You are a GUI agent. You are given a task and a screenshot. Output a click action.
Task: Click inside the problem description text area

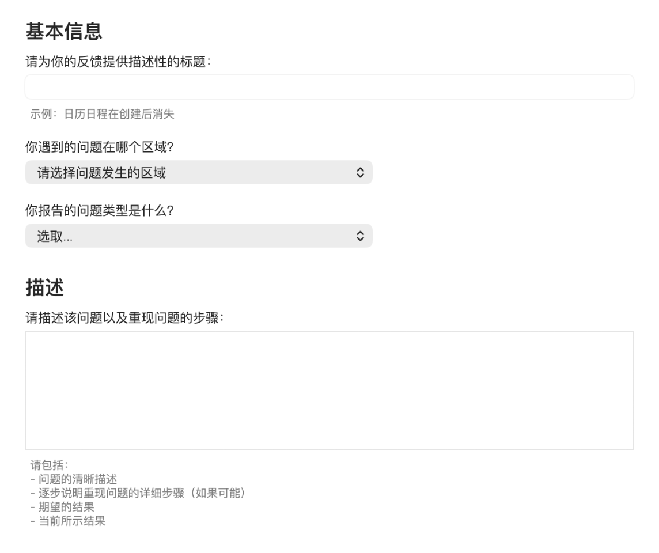329,390
